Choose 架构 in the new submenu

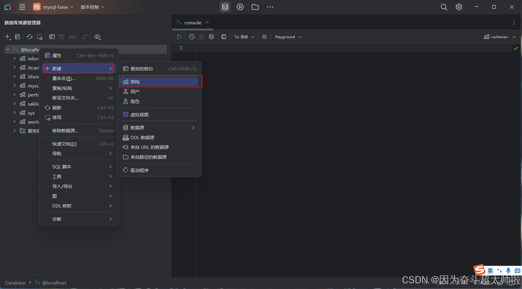[159, 82]
